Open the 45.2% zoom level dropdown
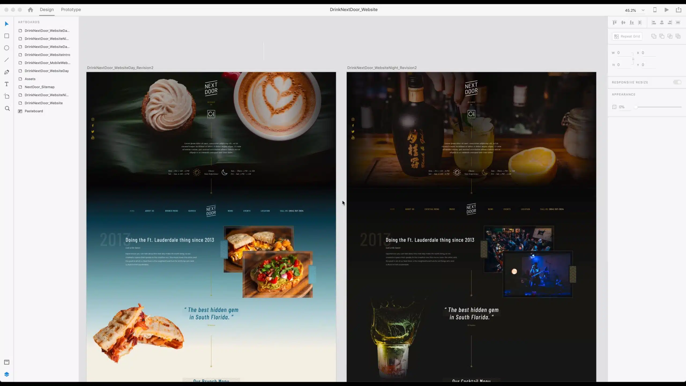Image resolution: width=686 pixels, height=386 pixels. pyautogui.click(x=635, y=10)
